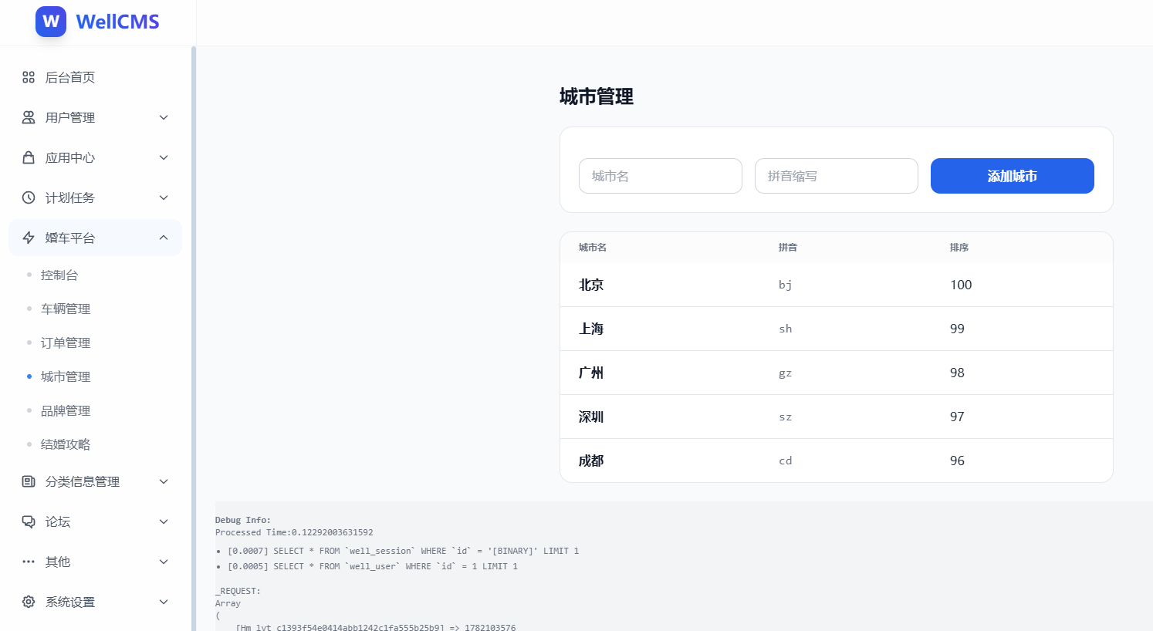The image size is (1153, 631).
Task: Click the sort value 96
Action: (x=957, y=461)
